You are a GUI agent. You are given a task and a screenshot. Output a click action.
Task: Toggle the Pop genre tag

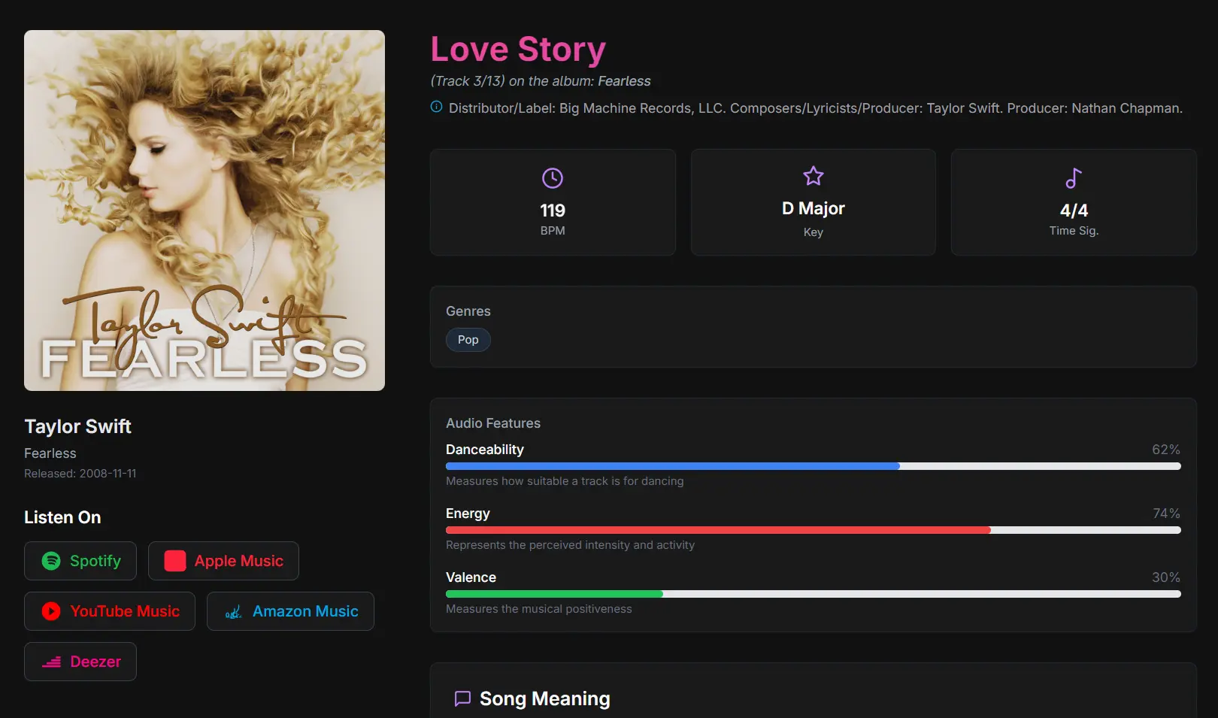[x=468, y=340]
